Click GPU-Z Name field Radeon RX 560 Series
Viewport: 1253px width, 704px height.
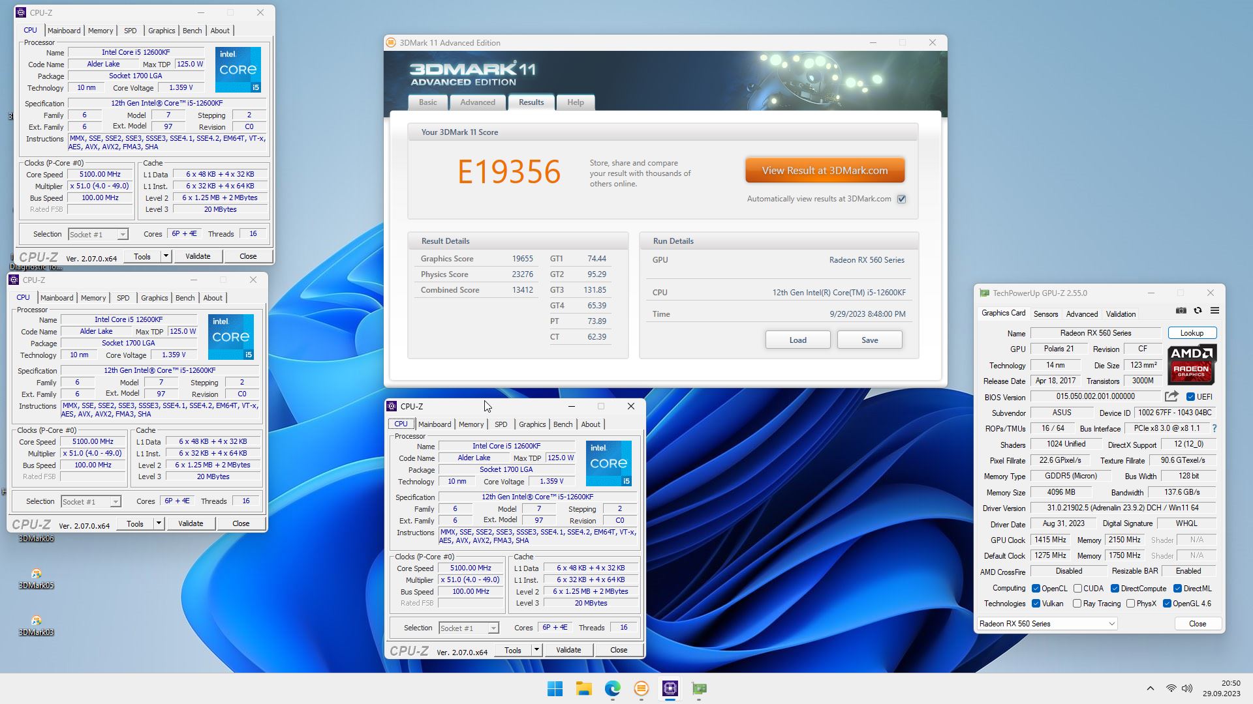coord(1096,333)
